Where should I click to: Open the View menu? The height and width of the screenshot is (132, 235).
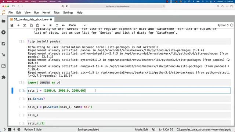click(28, 12)
